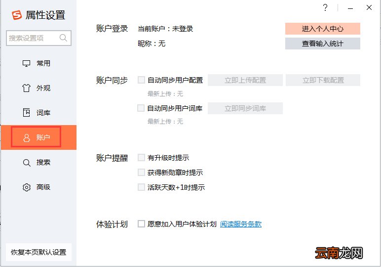Close the 属性设置 window
The image size is (381, 267).
[369, 7]
